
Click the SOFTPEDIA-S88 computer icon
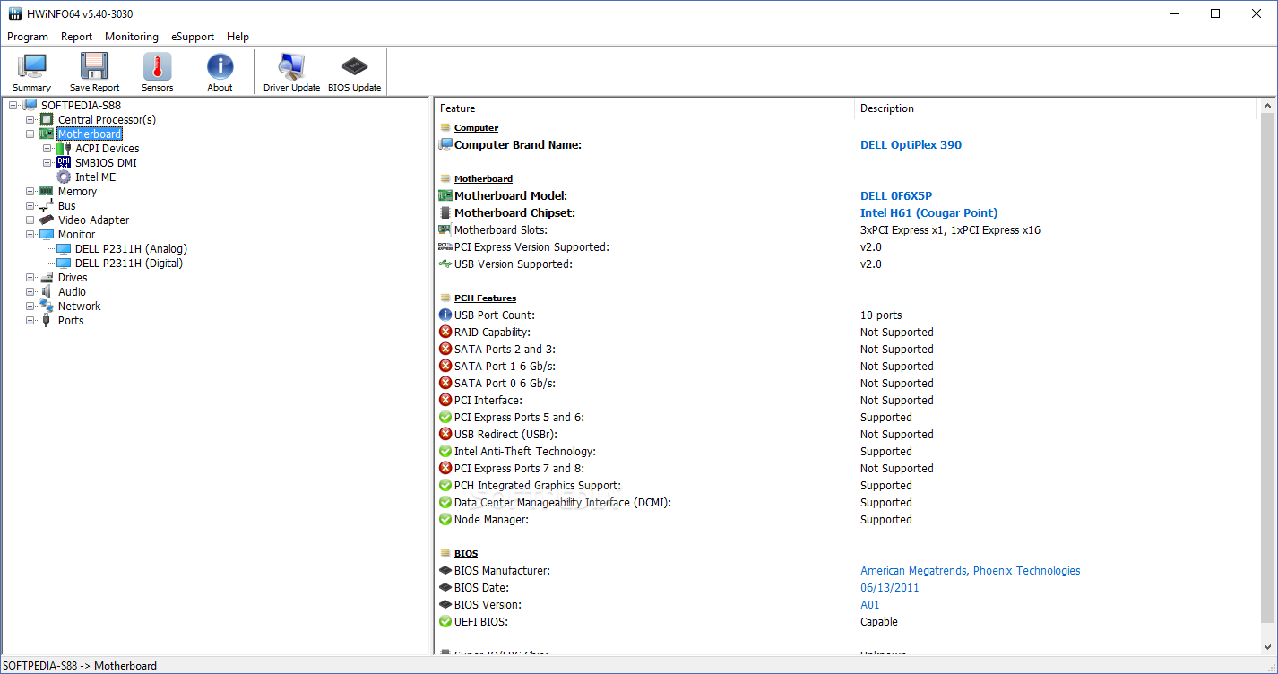coord(30,106)
